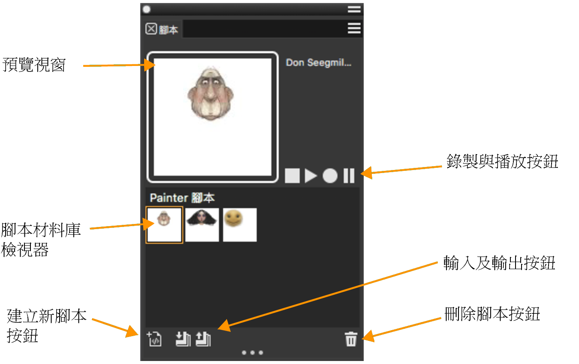Viewport: 579px width, 364px height.
Task: Select the long-haired woman script thumbnail
Action: click(x=202, y=225)
